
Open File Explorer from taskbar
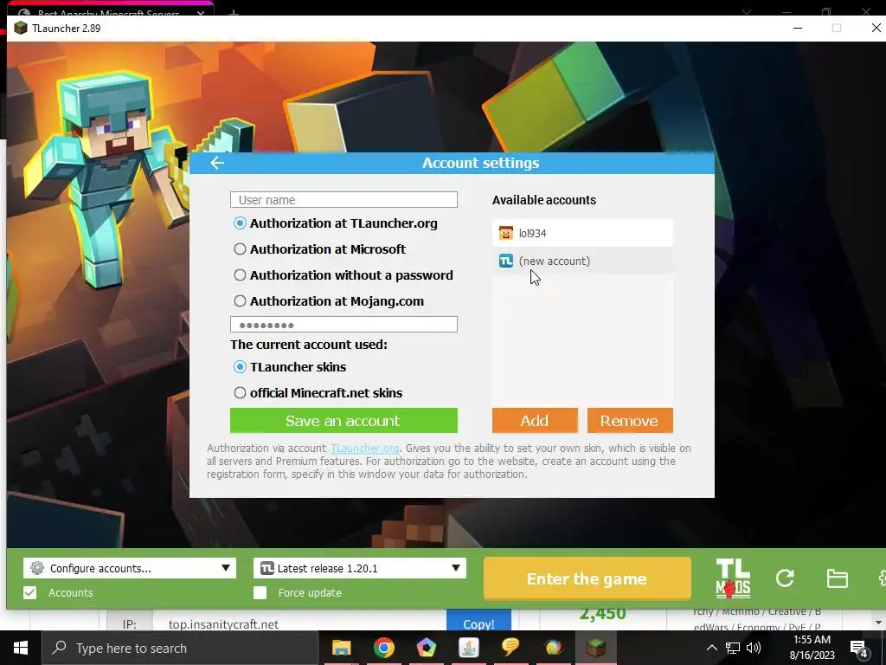(x=341, y=648)
